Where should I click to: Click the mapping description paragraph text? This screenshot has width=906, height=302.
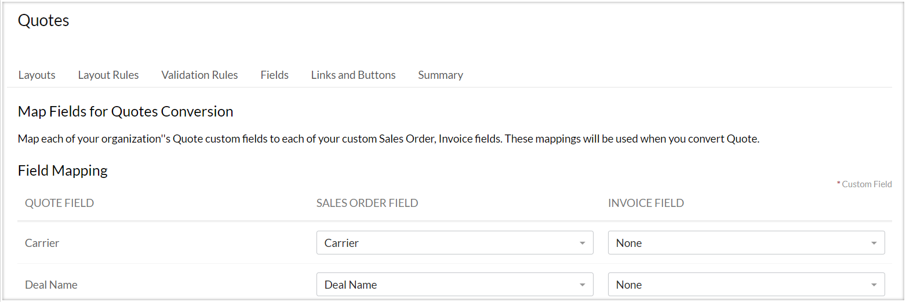(388, 139)
